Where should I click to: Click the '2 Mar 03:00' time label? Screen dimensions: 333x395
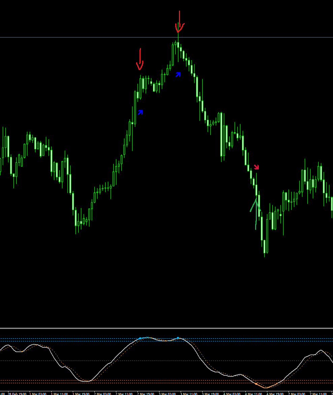click(102, 394)
